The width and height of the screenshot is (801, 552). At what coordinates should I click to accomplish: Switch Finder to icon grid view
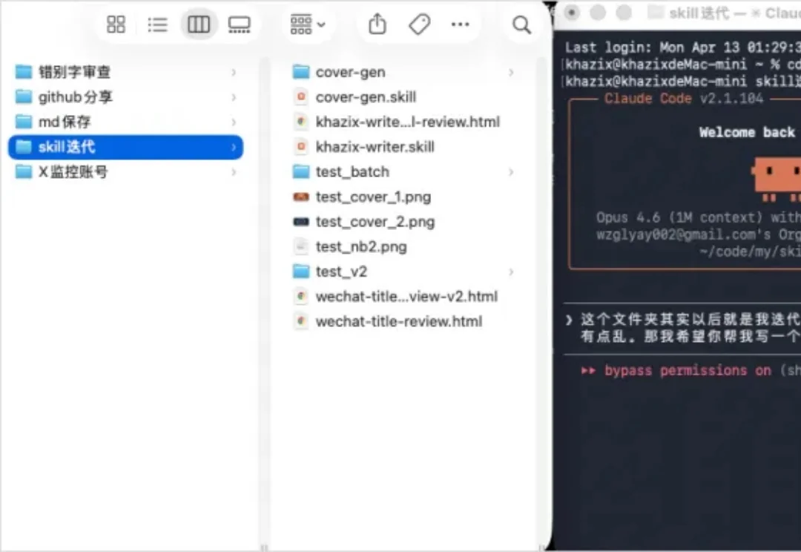(x=116, y=24)
